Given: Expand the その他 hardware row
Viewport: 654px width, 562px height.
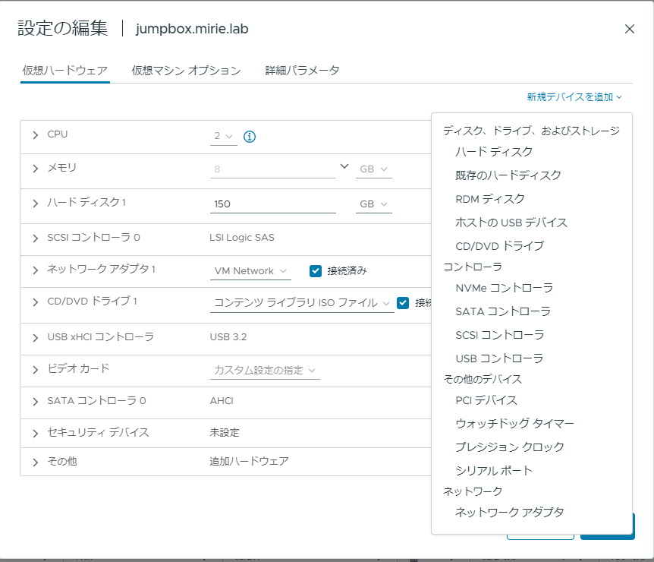Looking at the screenshot, I should click(36, 463).
